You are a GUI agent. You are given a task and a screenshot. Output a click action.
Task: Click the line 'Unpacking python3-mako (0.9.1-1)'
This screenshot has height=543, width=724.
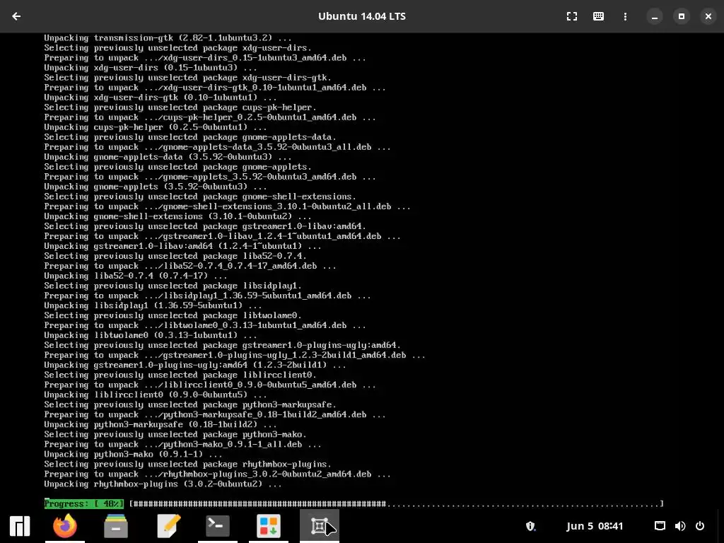click(133, 455)
